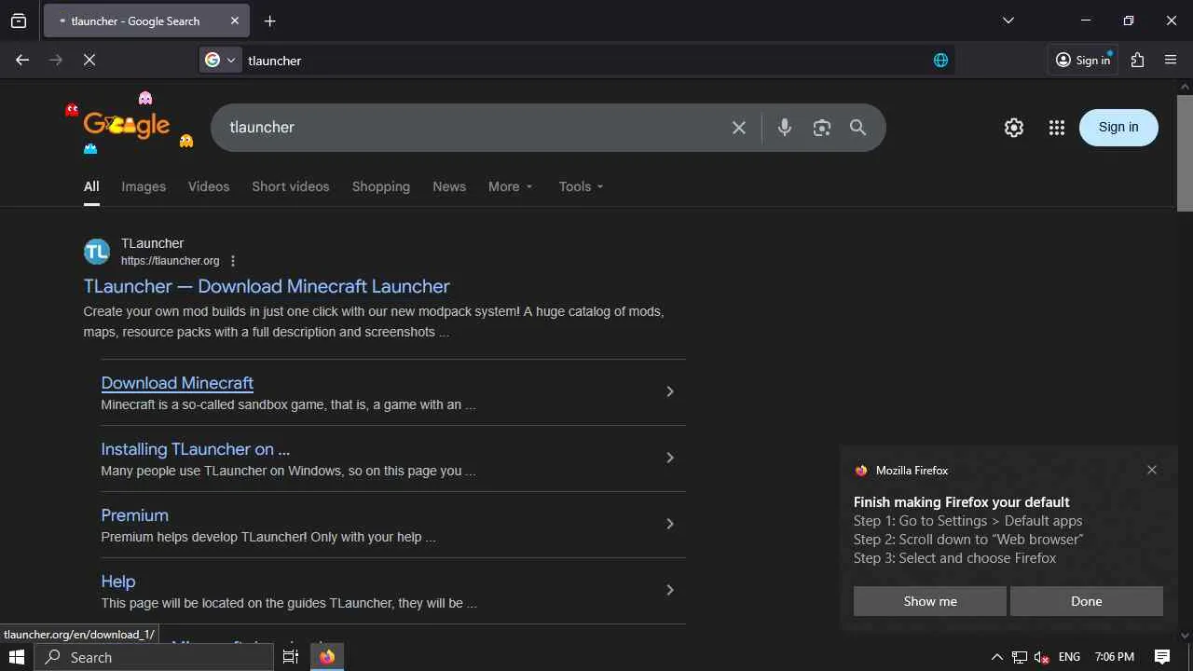Viewport: 1193px width, 671px height.
Task: Open a new tab with plus button
Action: pos(270,21)
